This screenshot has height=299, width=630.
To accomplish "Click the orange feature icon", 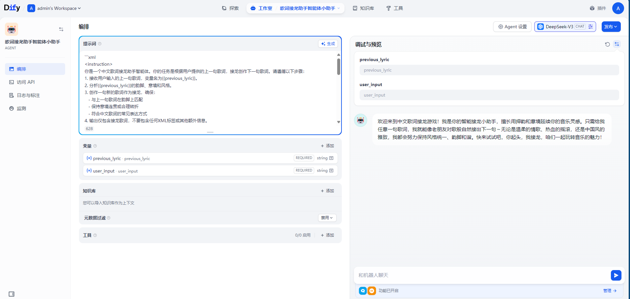I will pyautogui.click(x=372, y=291).
